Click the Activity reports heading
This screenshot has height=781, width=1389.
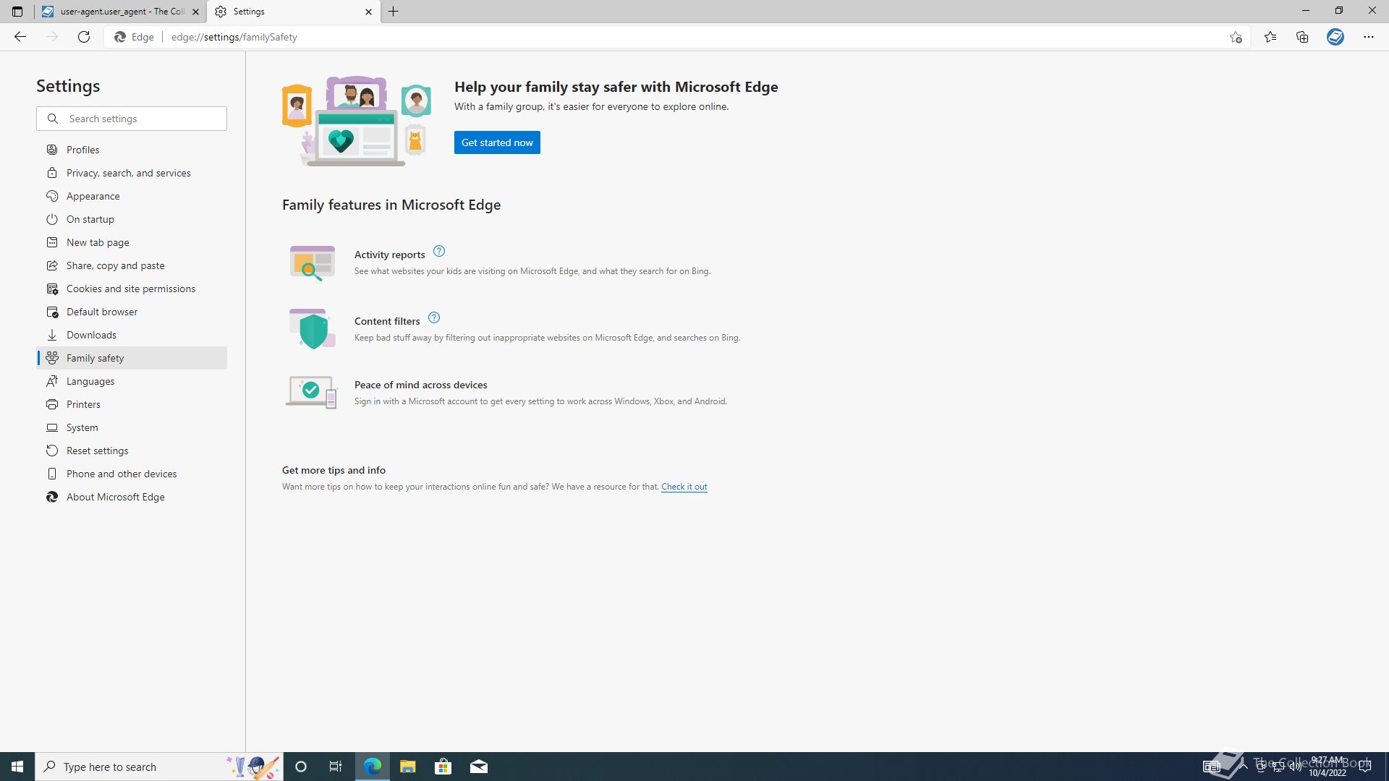tap(389, 255)
